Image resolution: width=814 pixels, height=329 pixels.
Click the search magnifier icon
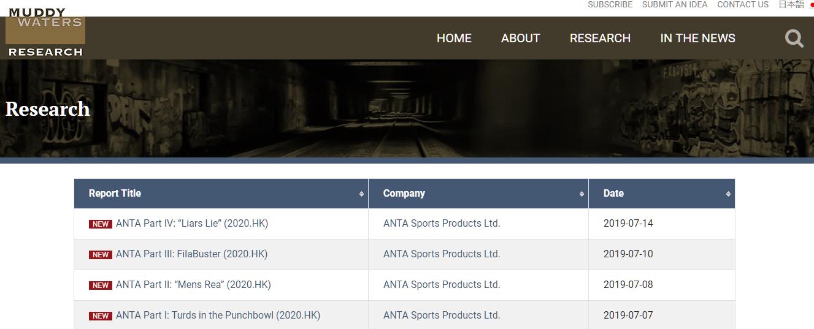click(x=794, y=39)
